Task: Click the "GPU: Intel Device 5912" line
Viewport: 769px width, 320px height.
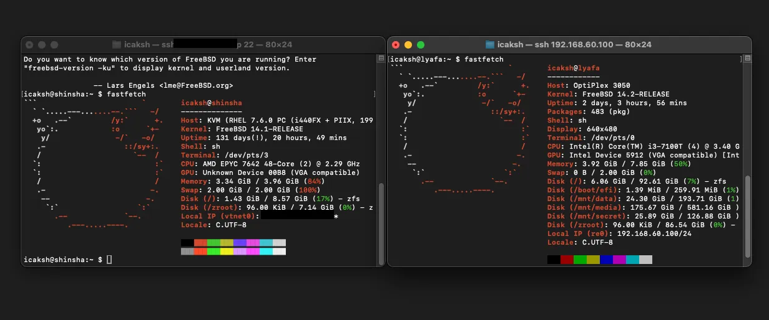Action: (x=644, y=155)
